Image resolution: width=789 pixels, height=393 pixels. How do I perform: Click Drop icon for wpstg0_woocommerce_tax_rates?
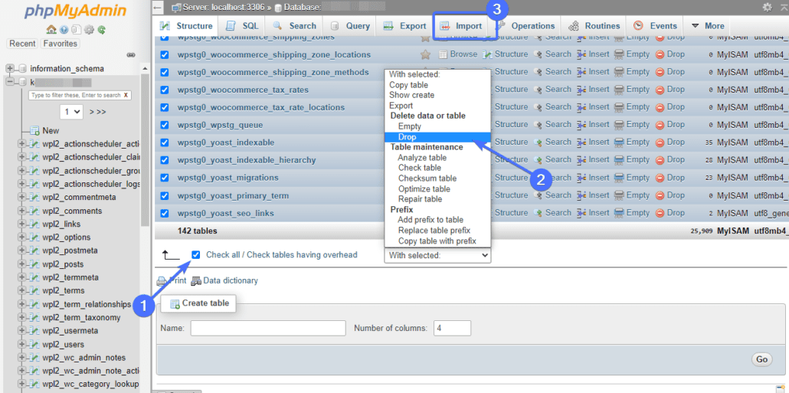pyautogui.click(x=660, y=90)
